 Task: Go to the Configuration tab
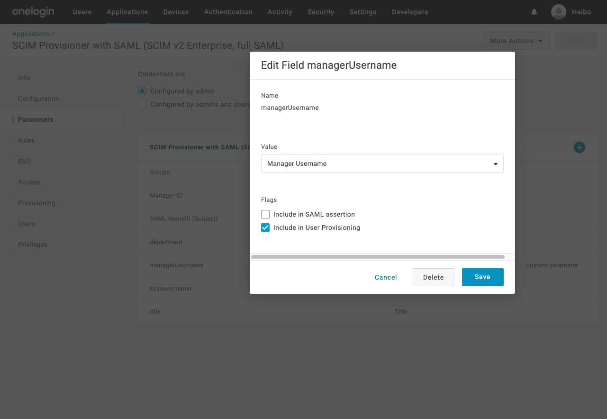[38, 99]
